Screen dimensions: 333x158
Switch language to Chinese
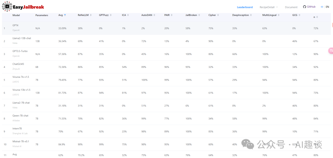click(322, 7)
